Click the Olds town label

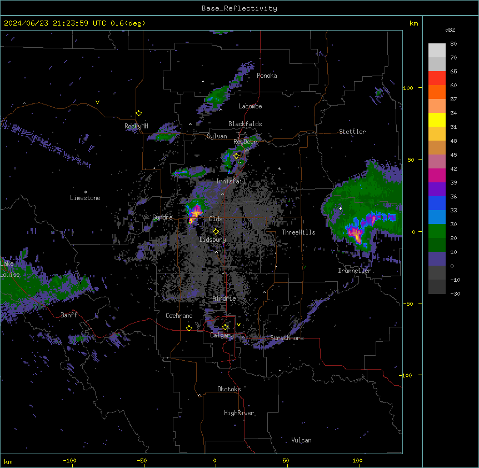216,219
